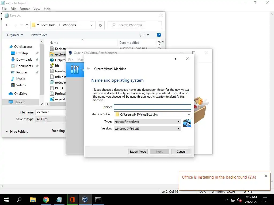Open the recent locations dropdown arrow in Save As
274x205 pixels.
[x=21, y=25]
